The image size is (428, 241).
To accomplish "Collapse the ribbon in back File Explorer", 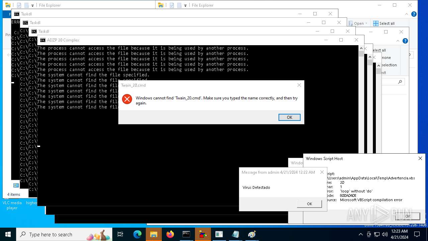I will pos(407,14).
